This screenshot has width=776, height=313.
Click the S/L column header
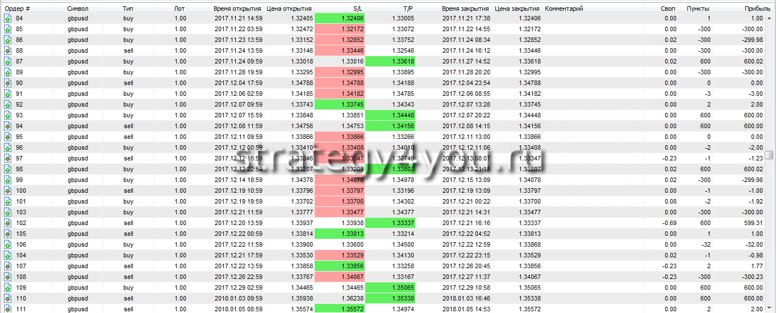click(x=357, y=9)
